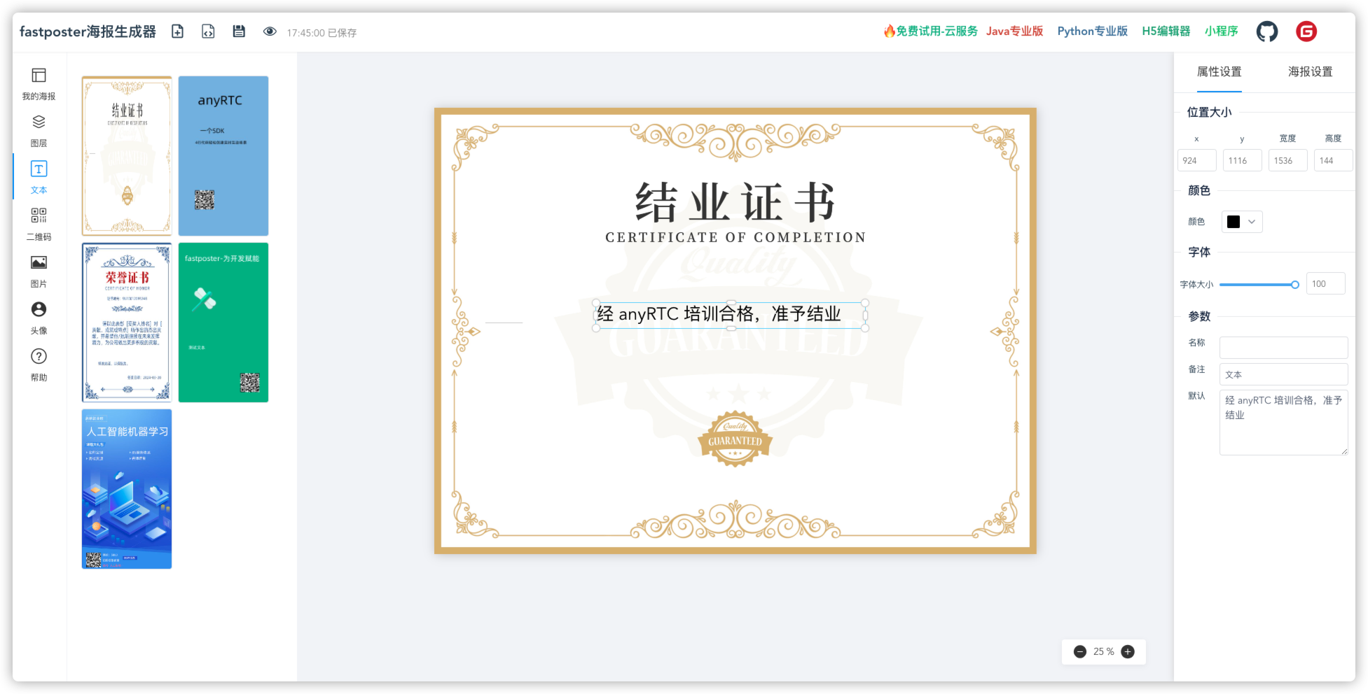Select the 文本 text tool
1368x694 pixels.
[39, 178]
